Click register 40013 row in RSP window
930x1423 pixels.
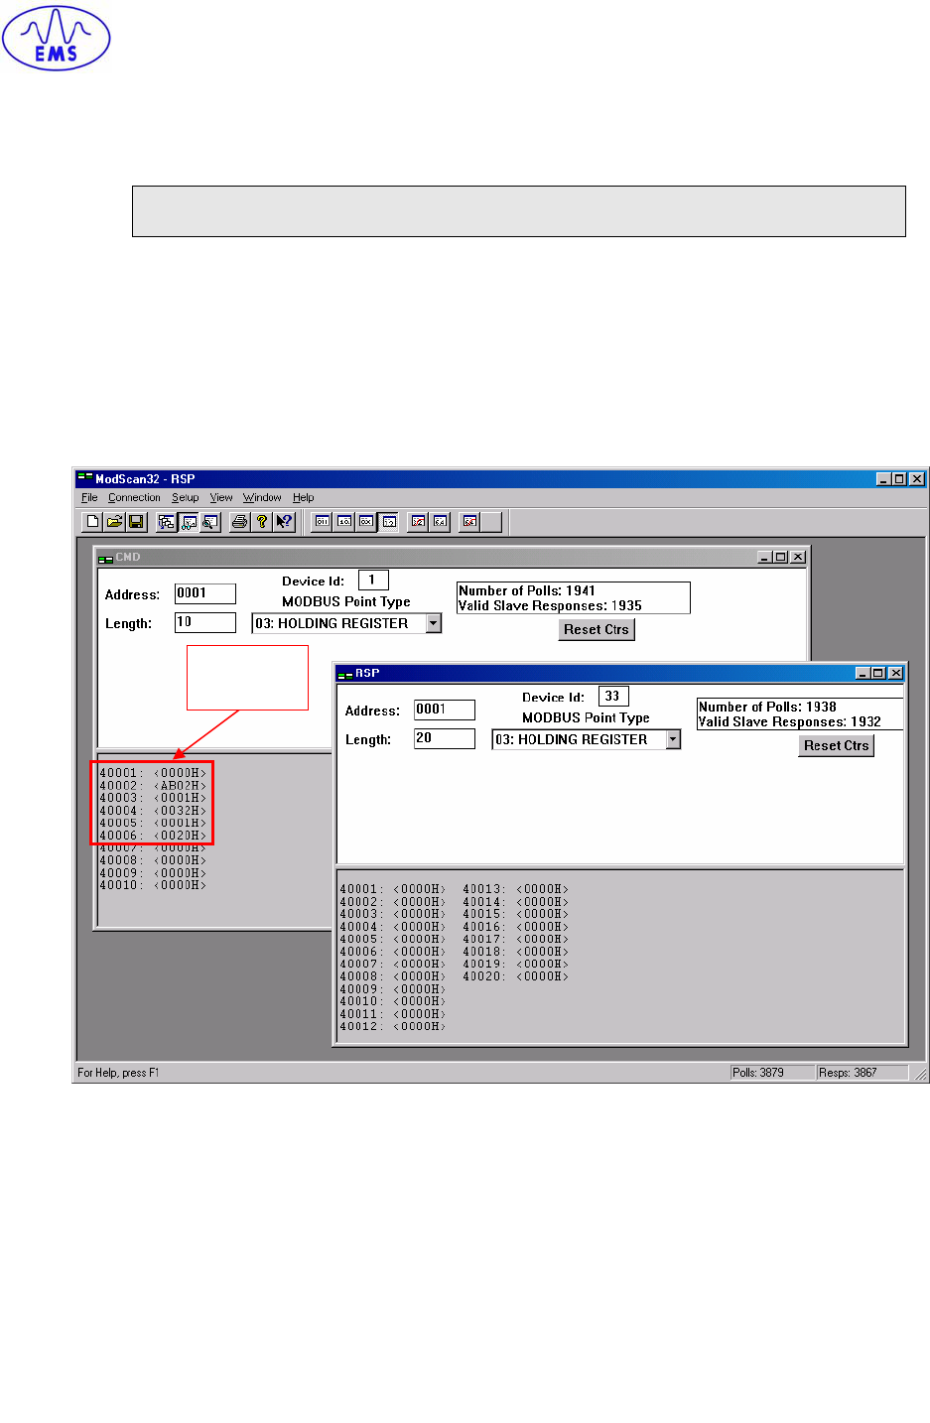[x=516, y=889]
